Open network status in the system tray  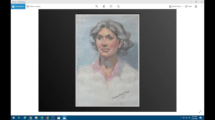(x=184, y=118)
